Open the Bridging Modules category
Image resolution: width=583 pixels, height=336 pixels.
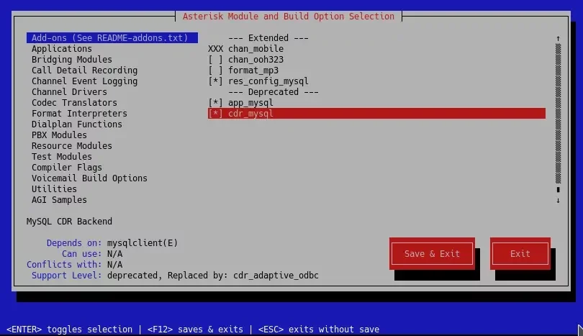pyautogui.click(x=72, y=60)
